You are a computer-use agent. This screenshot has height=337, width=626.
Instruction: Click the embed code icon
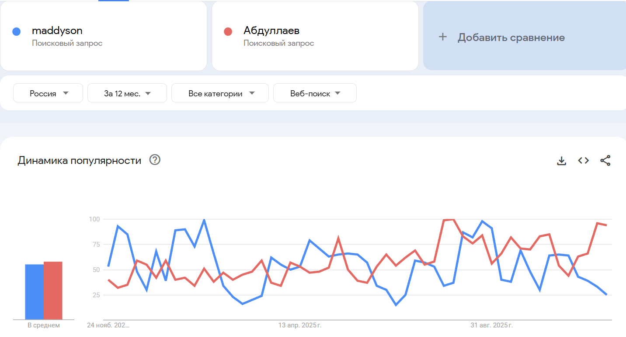click(583, 160)
